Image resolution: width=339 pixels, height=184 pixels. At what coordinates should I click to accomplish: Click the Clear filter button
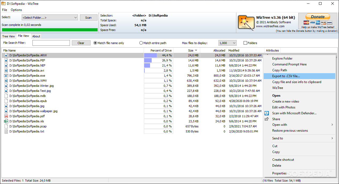(x=81, y=43)
